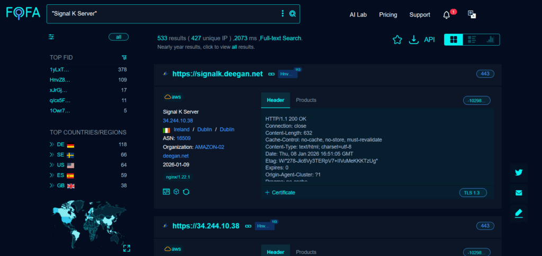Open https://34.244.10.38 result link
This screenshot has width=542, height=256.
click(206, 226)
